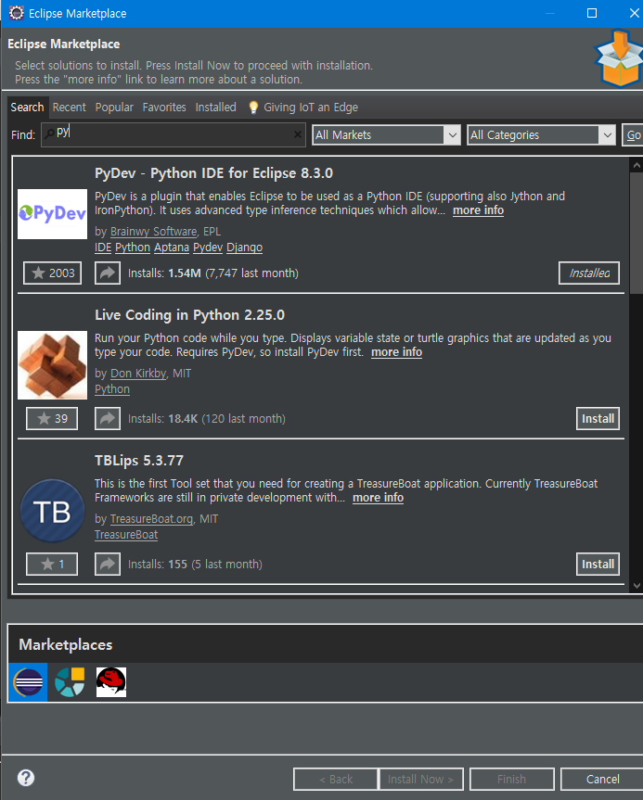Open the help question mark icon

[26, 778]
